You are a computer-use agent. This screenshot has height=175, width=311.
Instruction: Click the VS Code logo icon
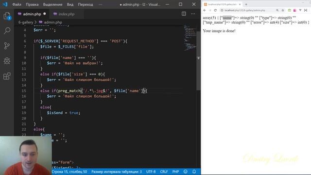coord(5,4)
